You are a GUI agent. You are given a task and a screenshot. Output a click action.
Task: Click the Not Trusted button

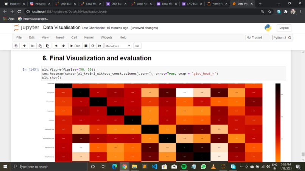pyautogui.click(x=254, y=37)
